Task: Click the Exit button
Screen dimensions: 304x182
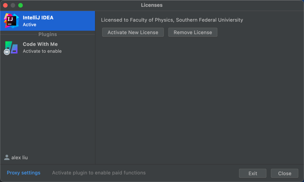Action: 253,173
